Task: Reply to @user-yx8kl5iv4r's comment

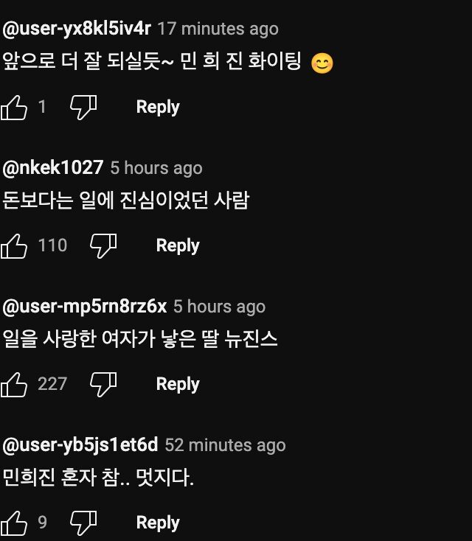Action: coord(158,108)
